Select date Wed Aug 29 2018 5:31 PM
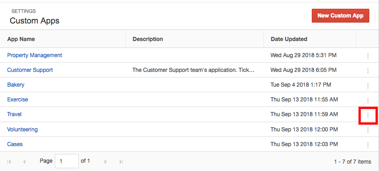Screen dimensions: 379x171 303,55
